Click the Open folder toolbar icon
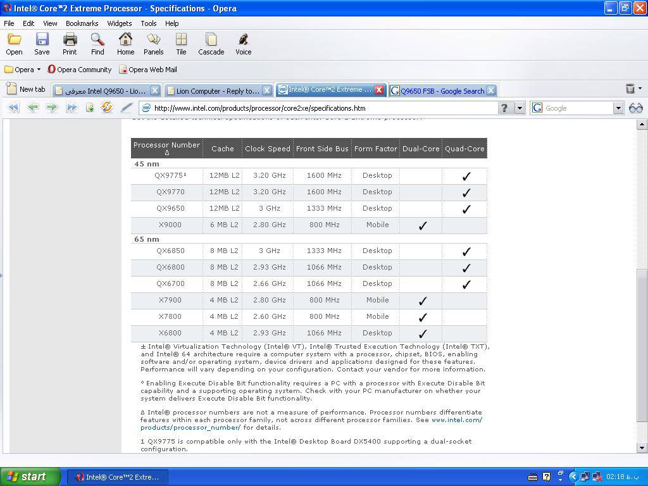This screenshot has width=648, height=486. pos(14,44)
